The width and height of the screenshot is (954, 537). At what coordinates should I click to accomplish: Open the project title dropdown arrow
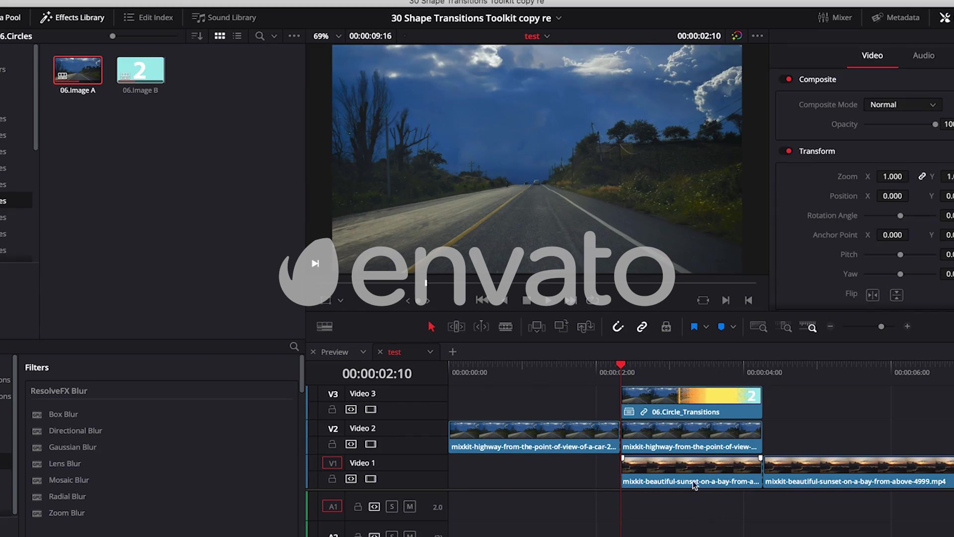coord(558,18)
